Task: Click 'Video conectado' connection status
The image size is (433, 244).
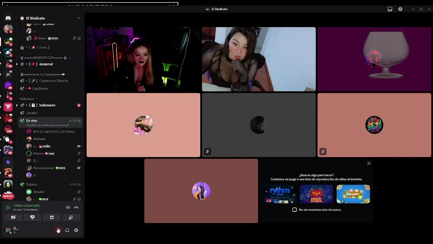Action: (x=26, y=205)
